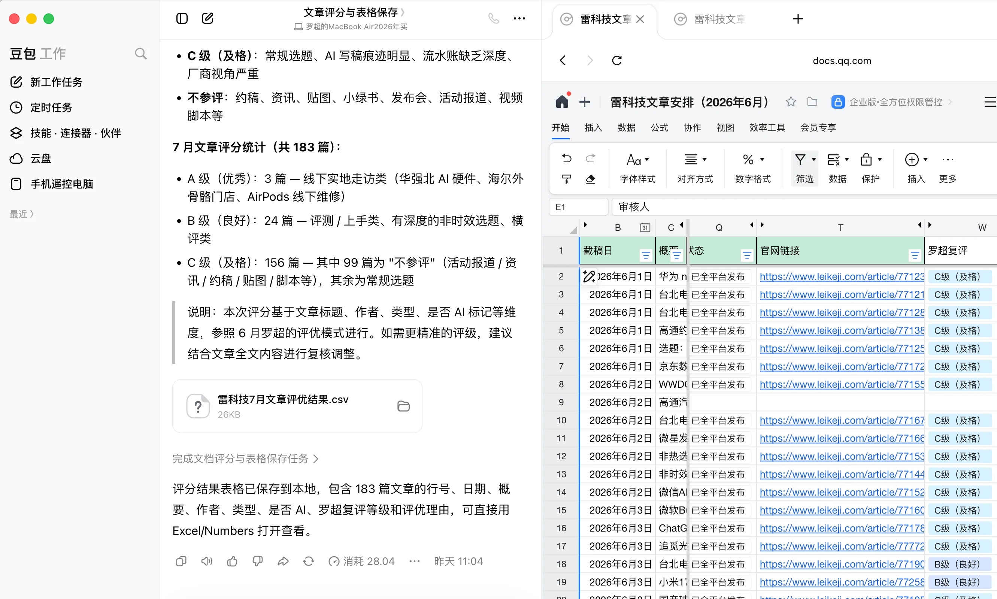
Task: Create new document with plus beside home
Action: [584, 102]
